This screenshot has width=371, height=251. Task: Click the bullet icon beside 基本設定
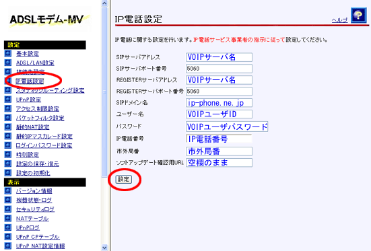tap(8, 53)
